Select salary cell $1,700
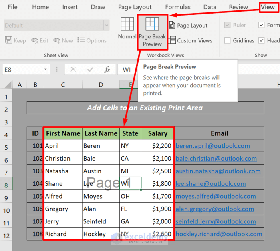This screenshot has width=280, height=251. pyautogui.click(x=157, y=196)
